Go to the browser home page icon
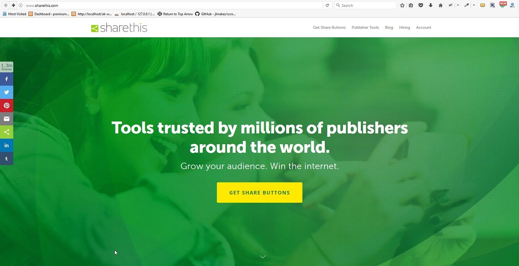Image resolution: width=519 pixels, height=266 pixels. point(440,5)
